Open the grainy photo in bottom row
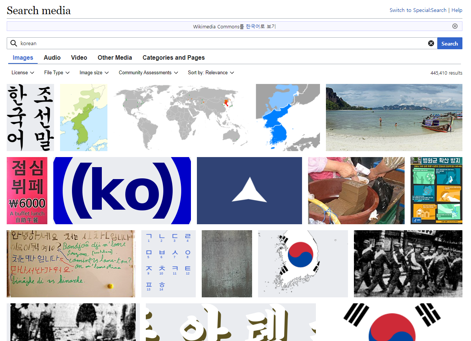 (x=73, y=322)
